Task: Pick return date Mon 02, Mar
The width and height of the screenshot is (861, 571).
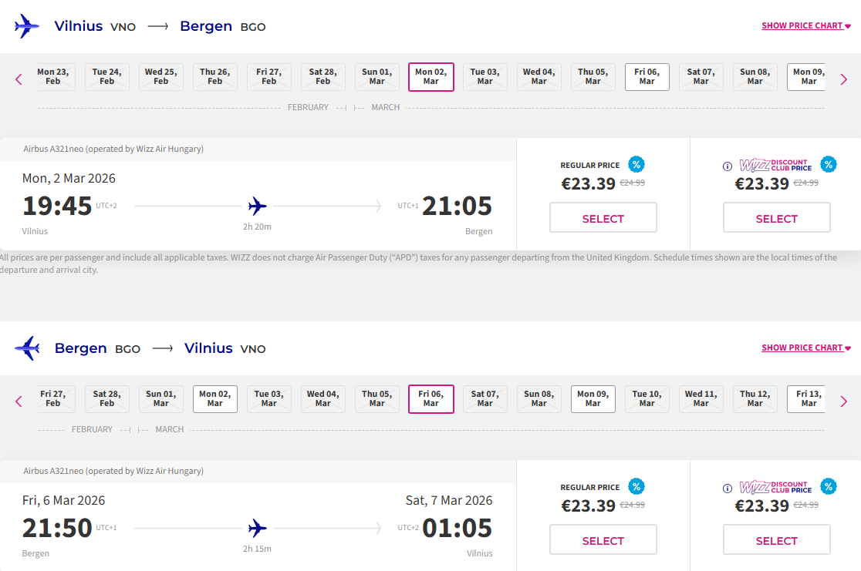Action: pos(214,398)
